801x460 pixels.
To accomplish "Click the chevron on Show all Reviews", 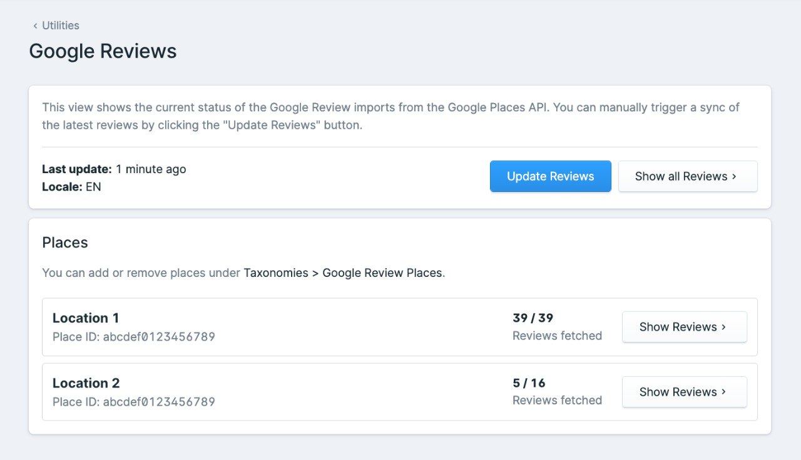I will (x=734, y=176).
